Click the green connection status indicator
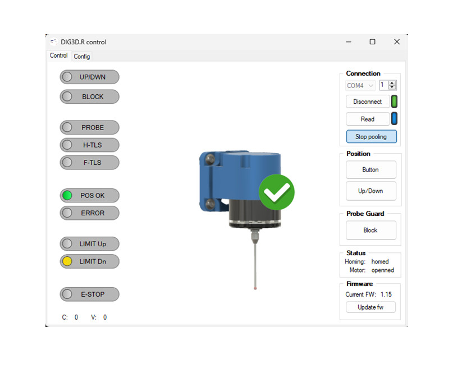Viewport: 462px width, 369px height. [394, 102]
